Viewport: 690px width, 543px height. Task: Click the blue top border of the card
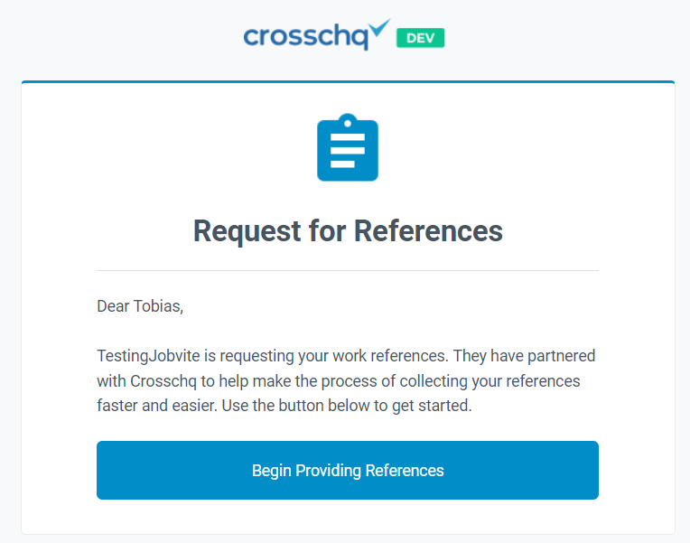coord(348,82)
